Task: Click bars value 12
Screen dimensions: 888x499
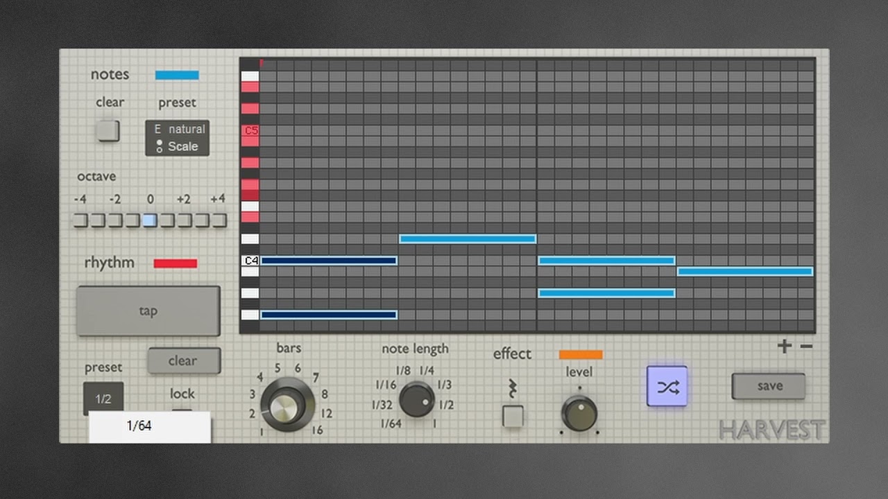Action: 327,414
